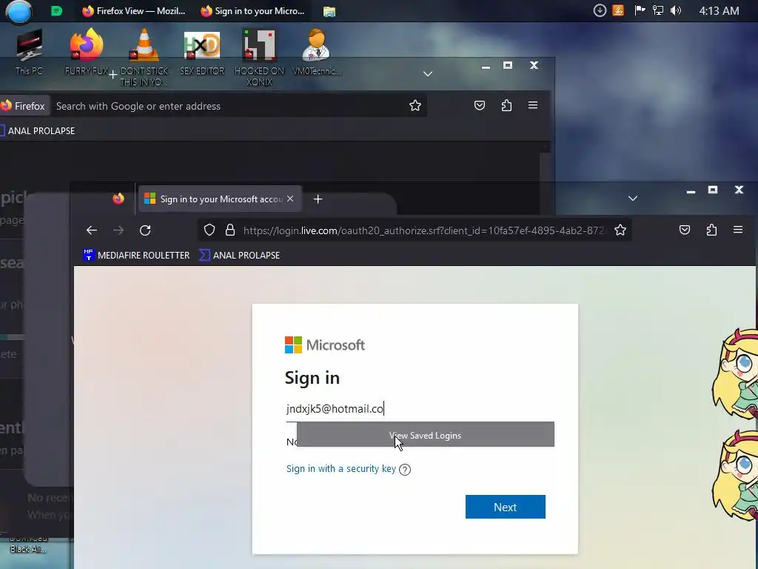Close the Microsoft sign-in tab

[290, 199]
